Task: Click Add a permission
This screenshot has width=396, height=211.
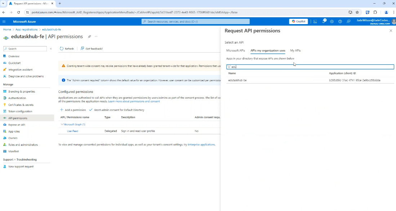Action: pyautogui.click(x=73, y=110)
